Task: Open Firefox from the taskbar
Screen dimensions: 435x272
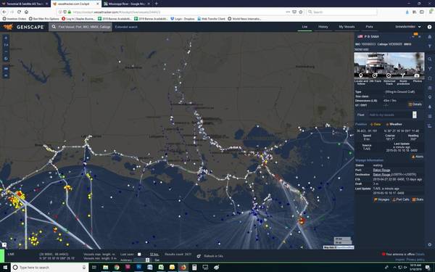Action: pyautogui.click(x=183, y=267)
